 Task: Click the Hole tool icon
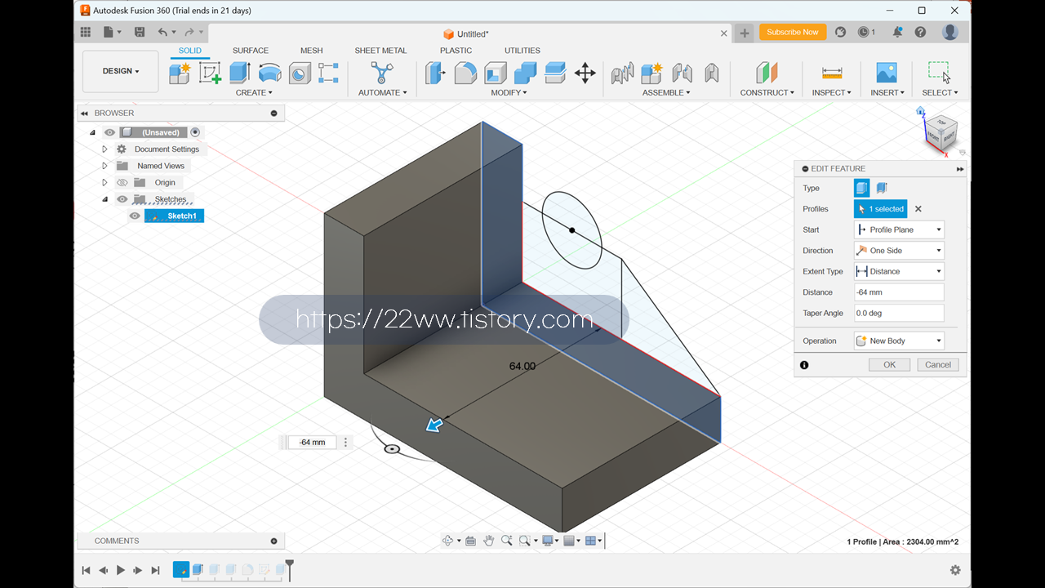point(300,73)
